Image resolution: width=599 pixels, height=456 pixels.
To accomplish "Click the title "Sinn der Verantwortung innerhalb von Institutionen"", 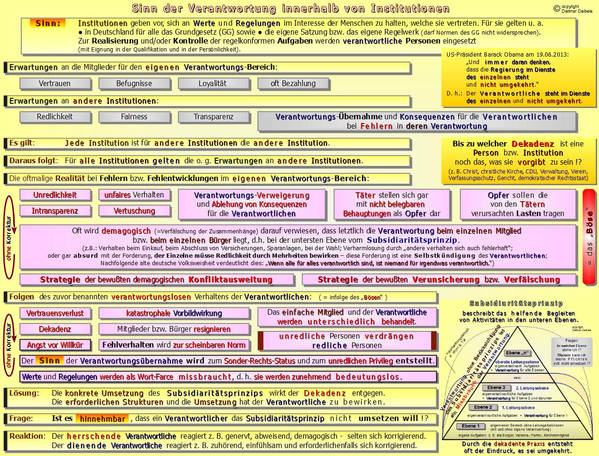I will click(x=291, y=8).
